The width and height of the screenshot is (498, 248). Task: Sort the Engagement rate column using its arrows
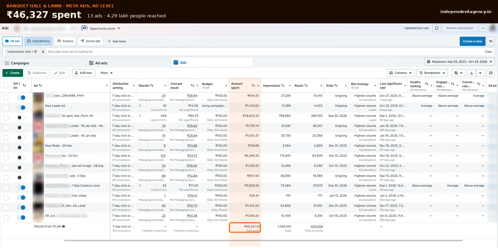(x=453, y=84)
